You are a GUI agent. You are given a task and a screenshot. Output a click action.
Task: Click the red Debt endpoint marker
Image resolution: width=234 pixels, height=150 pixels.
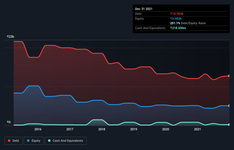(x=229, y=76)
